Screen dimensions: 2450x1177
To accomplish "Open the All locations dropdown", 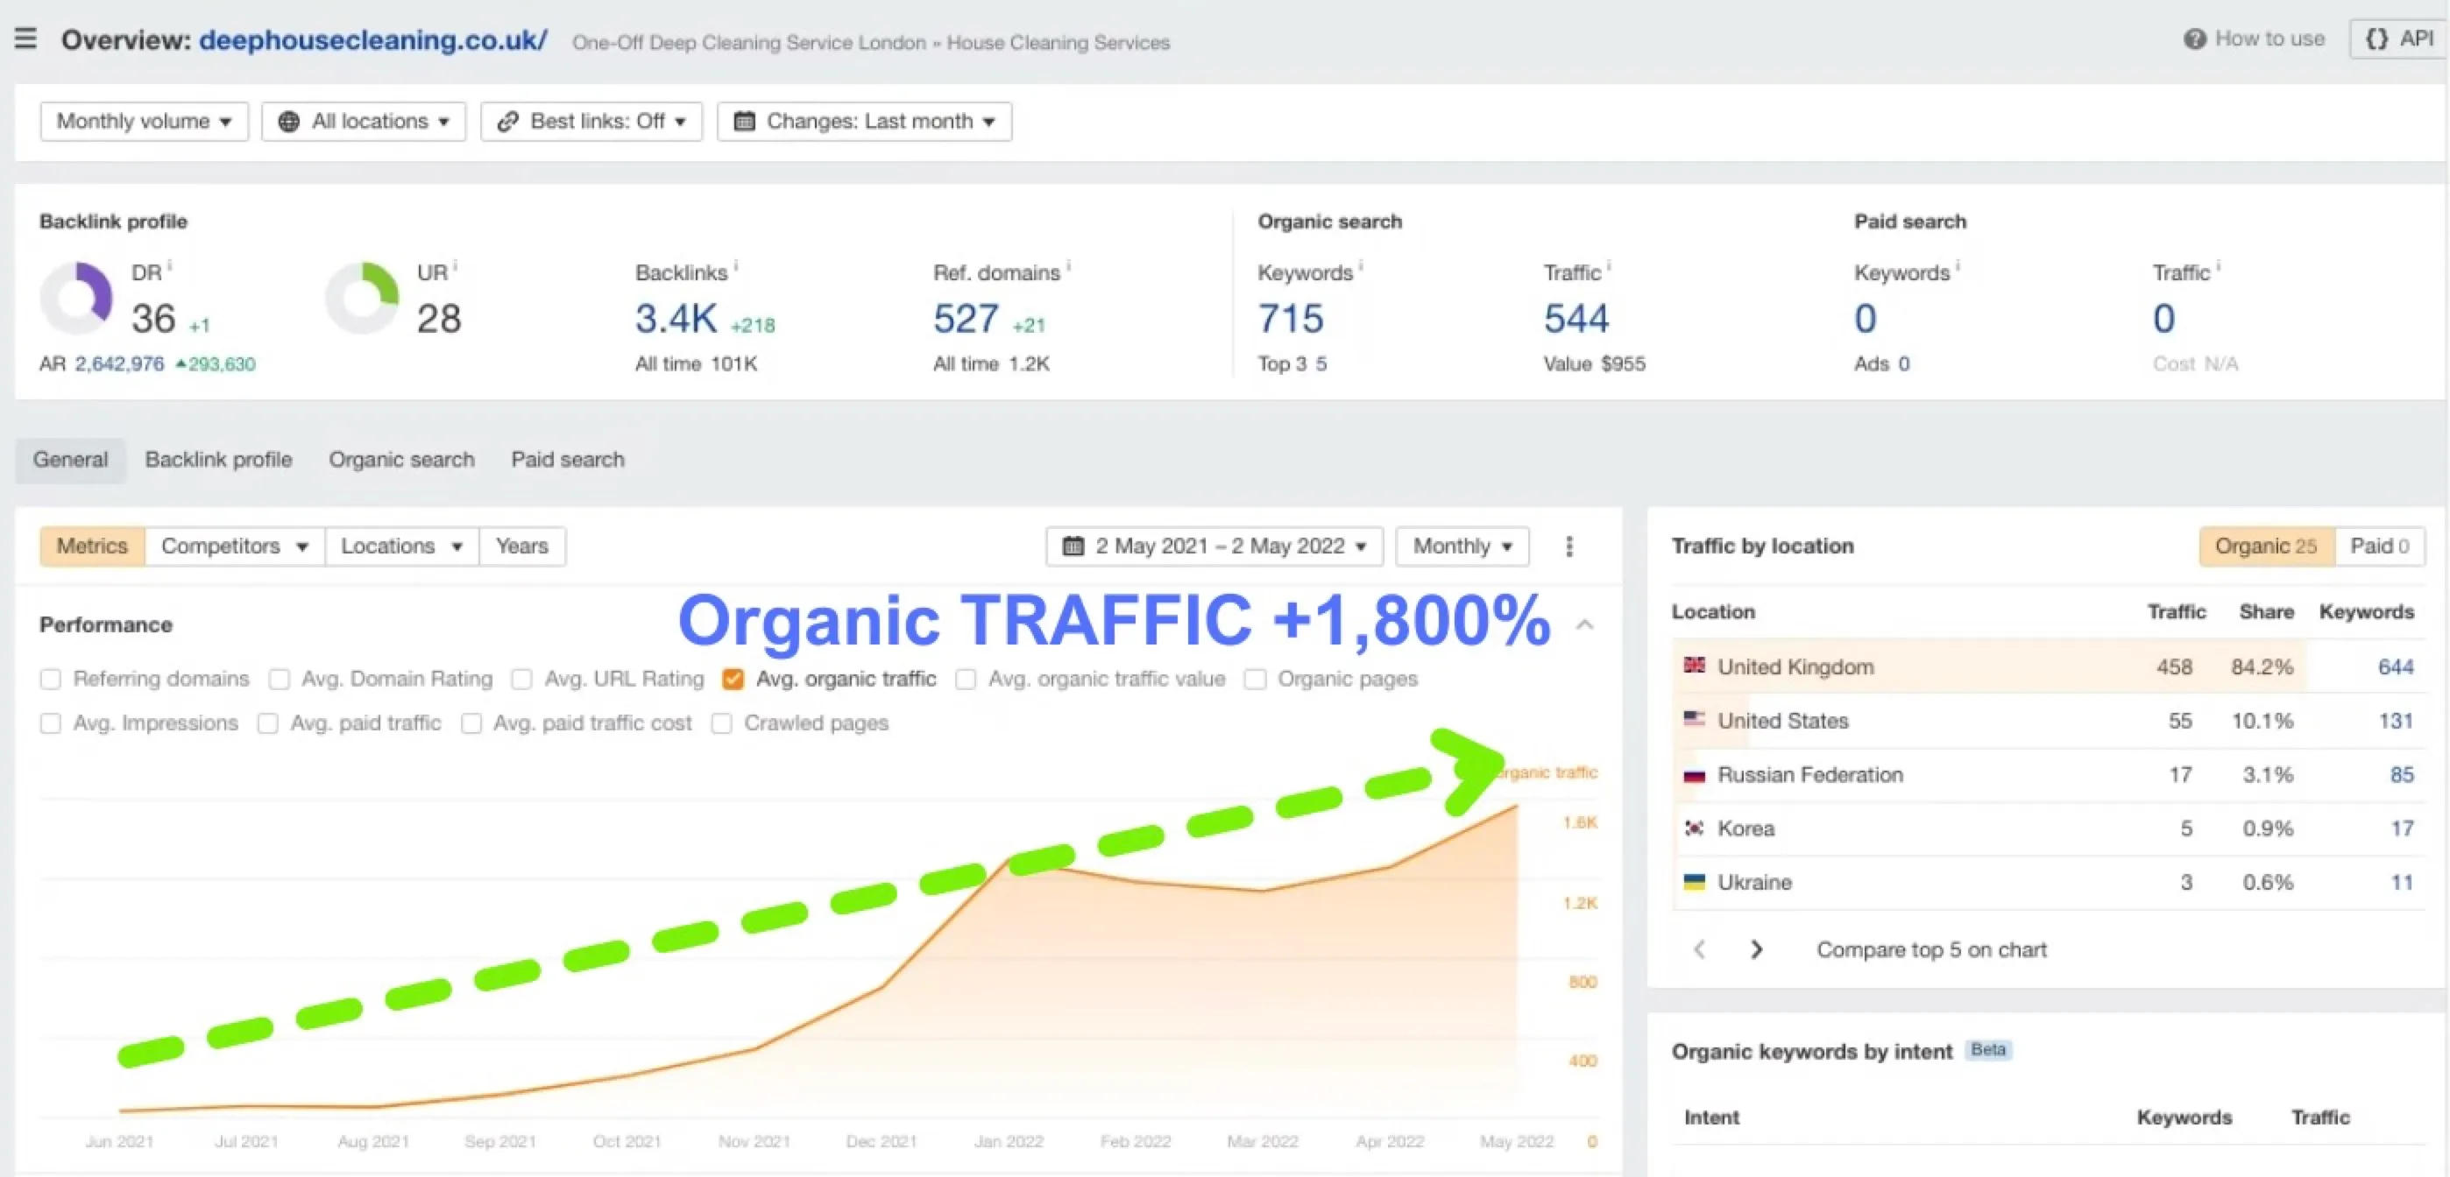I will 364,122.
